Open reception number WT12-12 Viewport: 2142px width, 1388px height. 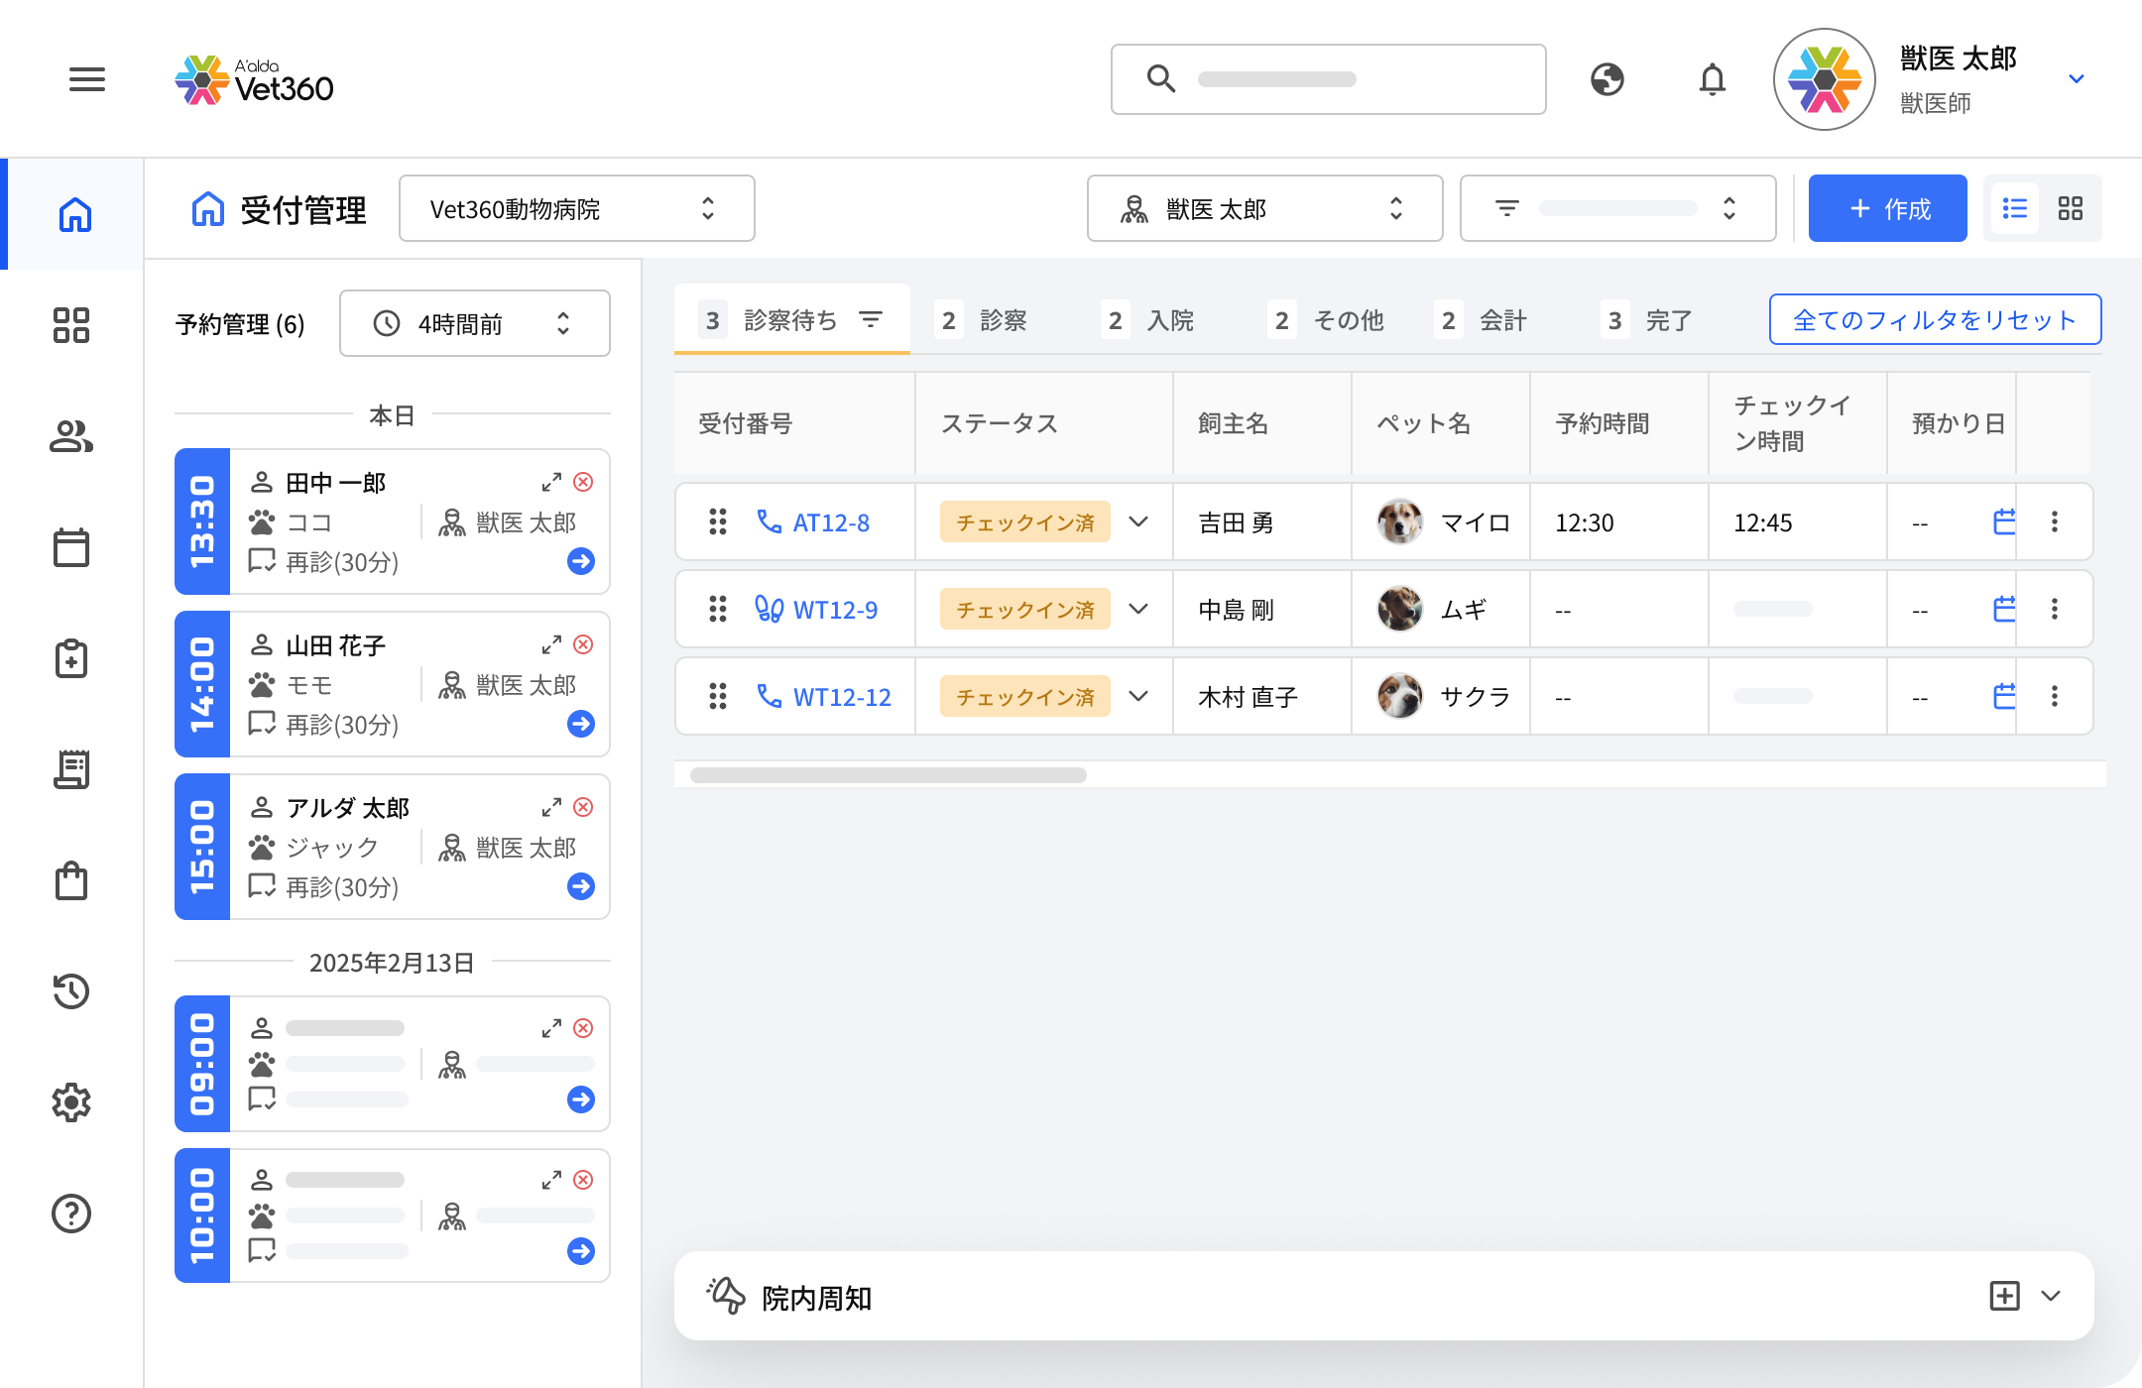[x=842, y=697]
